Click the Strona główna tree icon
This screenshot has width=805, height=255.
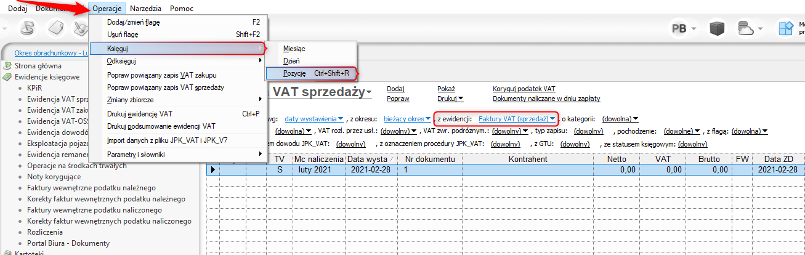[7, 65]
